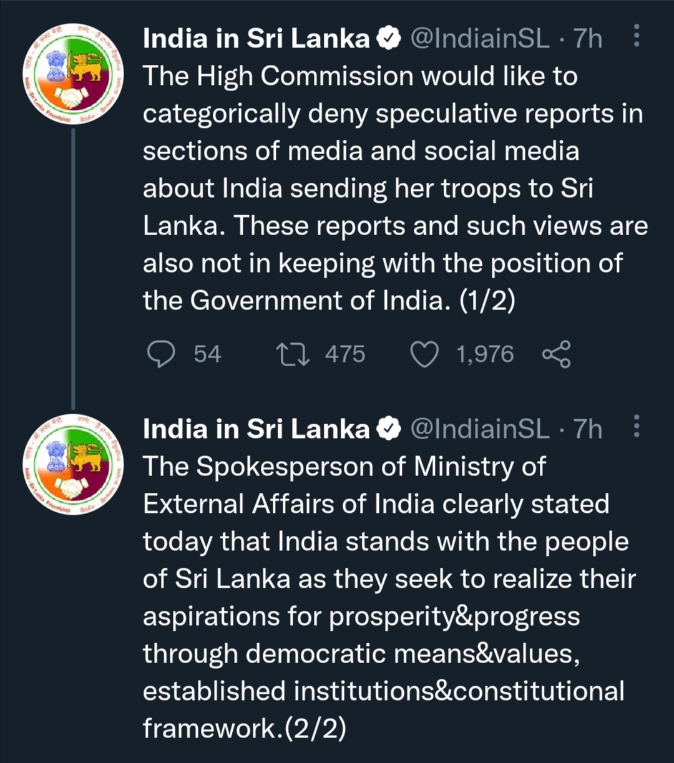Open India in Sri Lanka name on second tweet
Screen dimensions: 674x763
point(256,429)
